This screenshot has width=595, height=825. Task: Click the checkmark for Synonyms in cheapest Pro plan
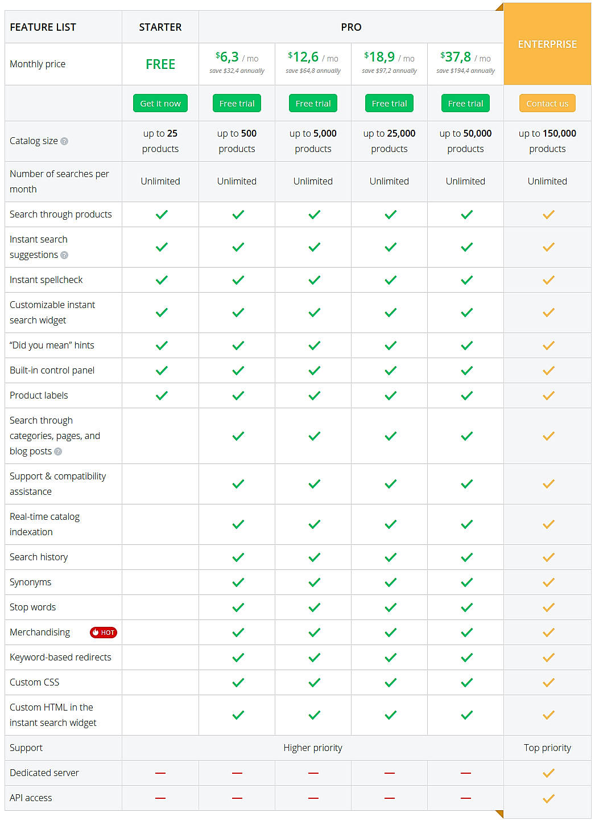(237, 582)
